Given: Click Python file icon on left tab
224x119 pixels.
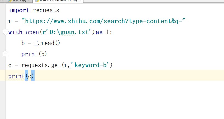Looking at the screenshot, I should (x=10, y=1).
